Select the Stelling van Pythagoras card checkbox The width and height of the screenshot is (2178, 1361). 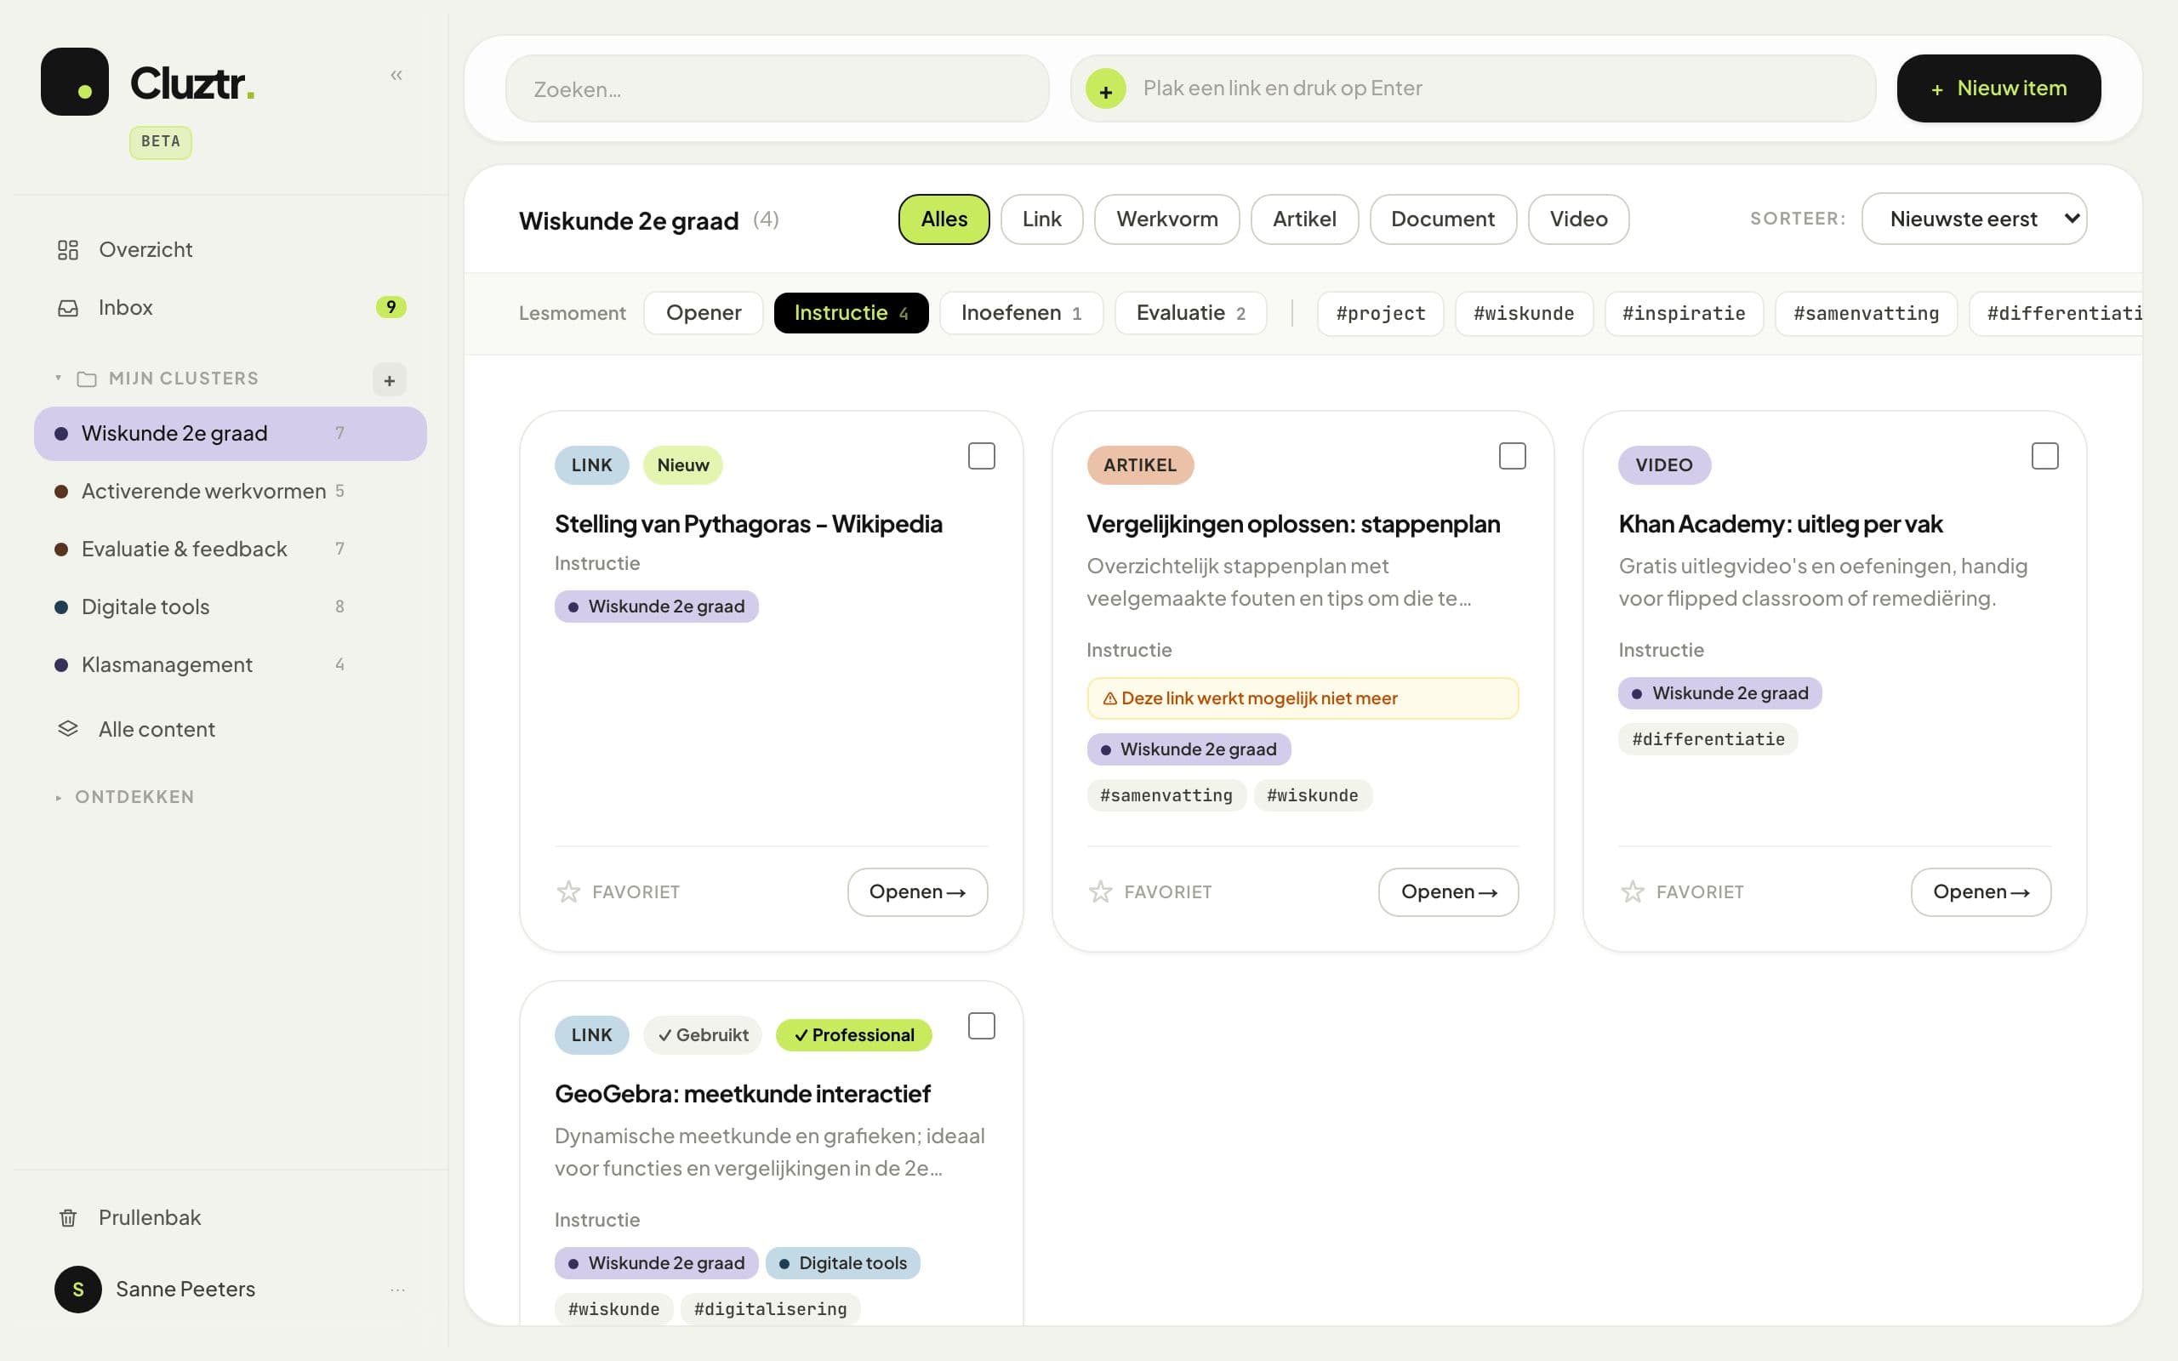pos(981,457)
